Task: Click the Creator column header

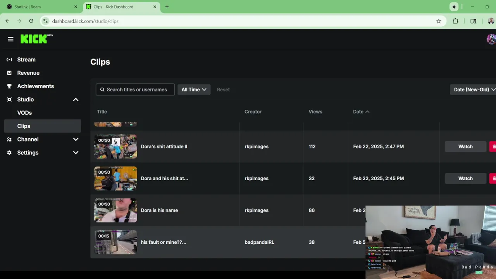Action: pyautogui.click(x=253, y=112)
